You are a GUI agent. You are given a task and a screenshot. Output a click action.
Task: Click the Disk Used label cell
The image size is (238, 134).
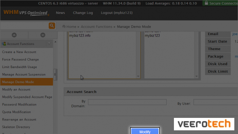pyautogui.click(x=218, y=64)
